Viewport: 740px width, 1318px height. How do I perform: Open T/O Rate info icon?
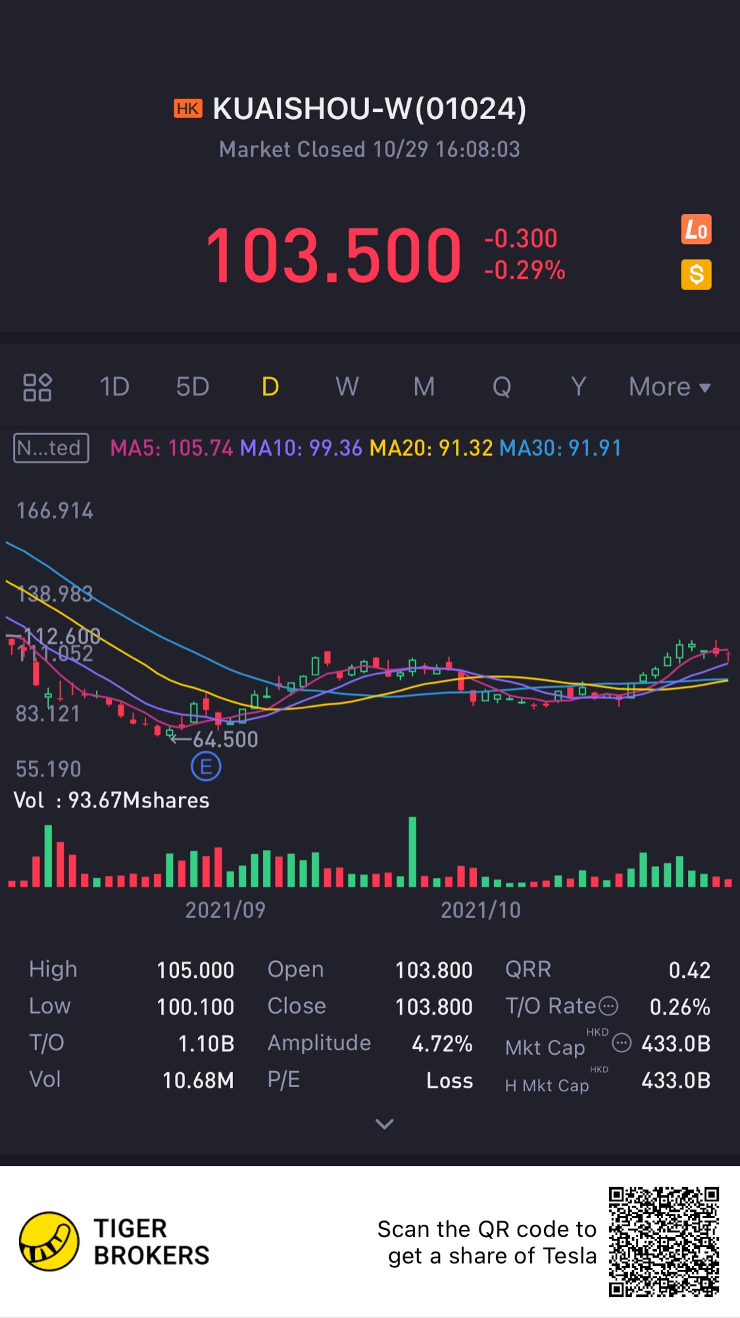(x=608, y=1006)
